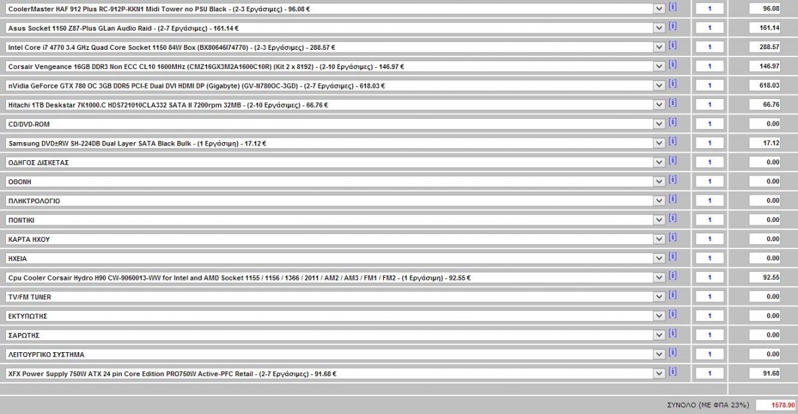798x414 pixels.
Task: Select the 66.76 price field
Action: point(765,105)
